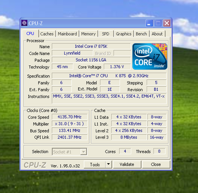Click the Socket 1156 LGA package value
The image size is (198, 193).
91,60
